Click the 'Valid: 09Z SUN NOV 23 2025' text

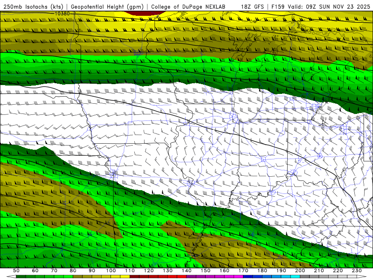click(x=329, y=7)
